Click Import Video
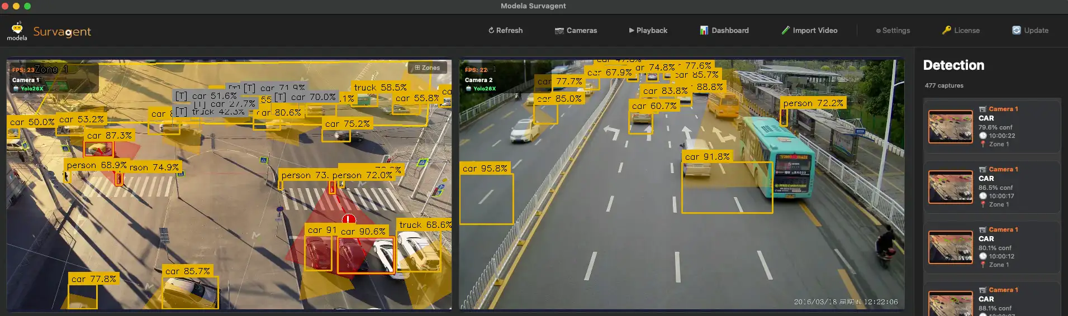The height and width of the screenshot is (316, 1068). [809, 30]
